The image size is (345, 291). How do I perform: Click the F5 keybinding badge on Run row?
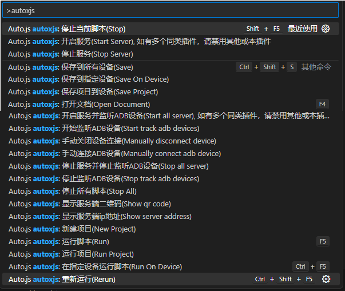323,241
